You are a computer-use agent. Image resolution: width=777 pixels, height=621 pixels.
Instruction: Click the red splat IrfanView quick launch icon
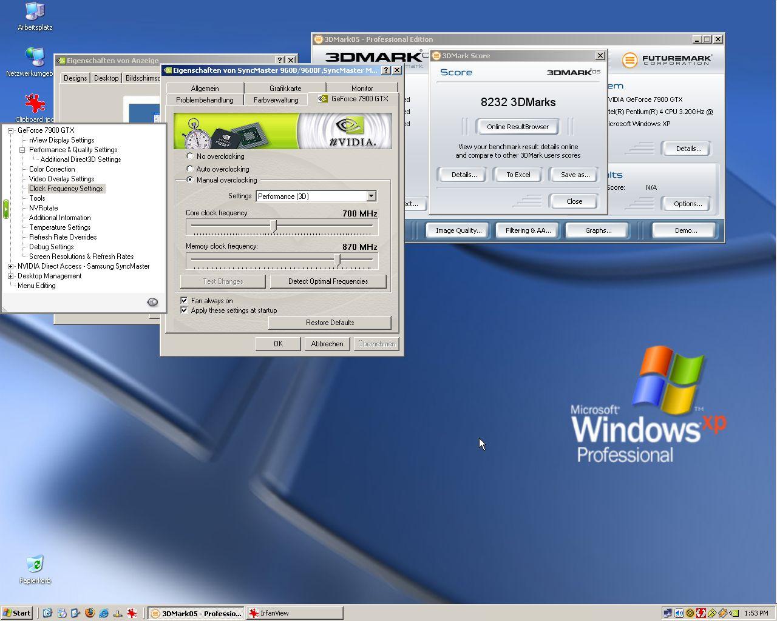(x=132, y=613)
